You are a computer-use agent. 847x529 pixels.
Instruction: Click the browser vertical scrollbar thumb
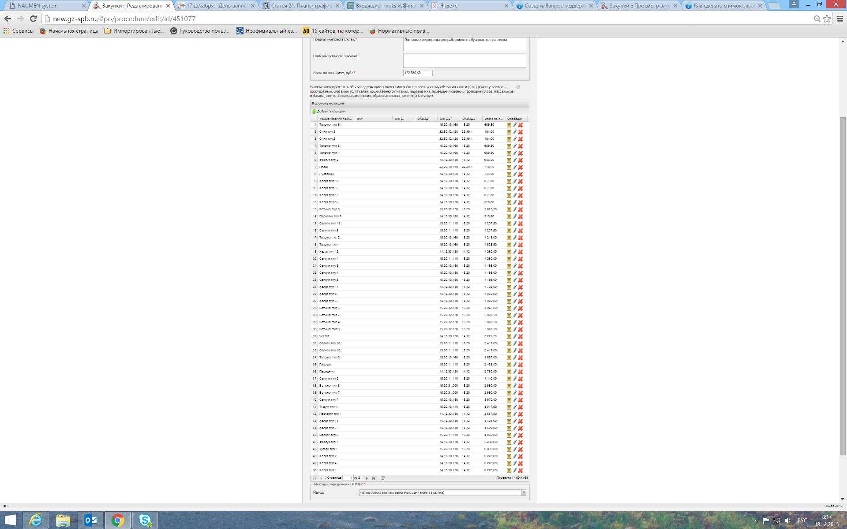[843, 287]
